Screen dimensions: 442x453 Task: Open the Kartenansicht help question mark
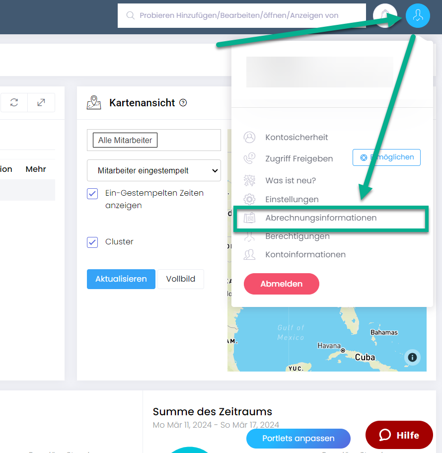183,102
